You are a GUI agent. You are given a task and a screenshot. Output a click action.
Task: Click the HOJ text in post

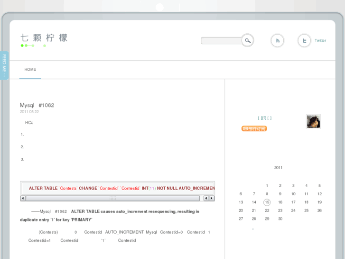29,123
